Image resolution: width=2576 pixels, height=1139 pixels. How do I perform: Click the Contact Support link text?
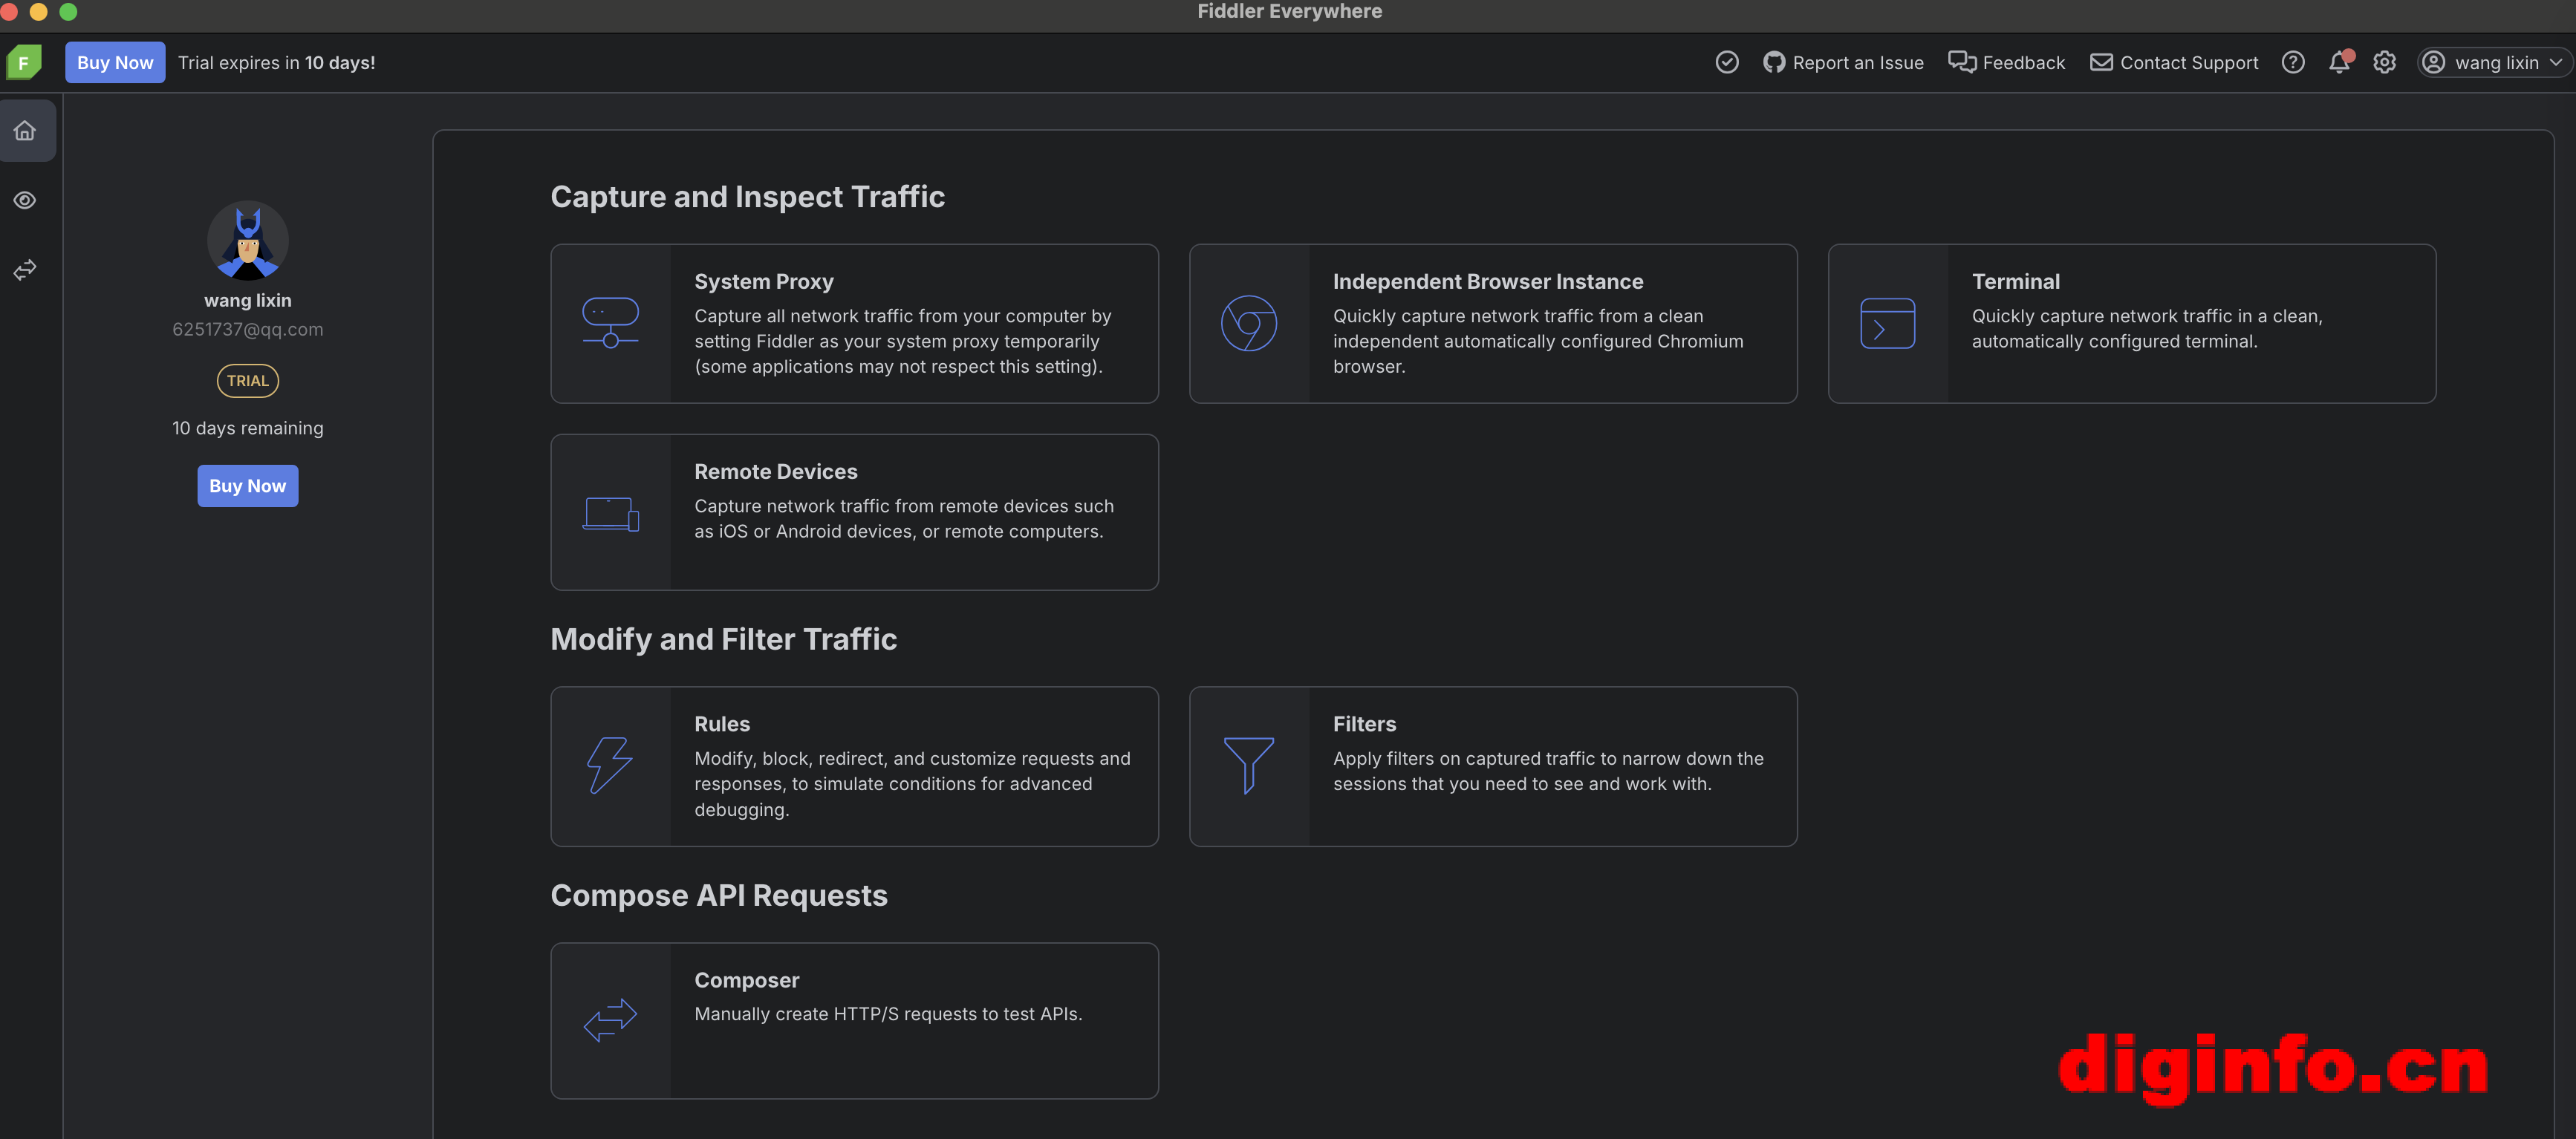pyautogui.click(x=2190, y=63)
